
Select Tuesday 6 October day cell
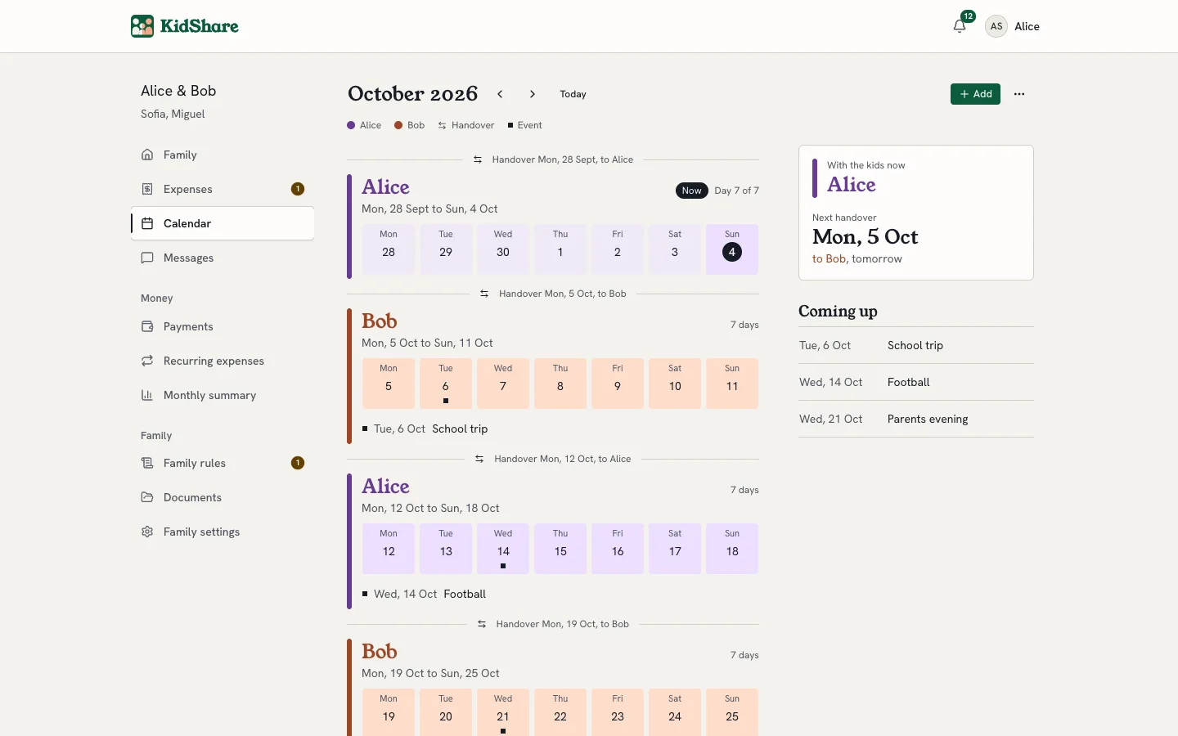pyautogui.click(x=446, y=384)
